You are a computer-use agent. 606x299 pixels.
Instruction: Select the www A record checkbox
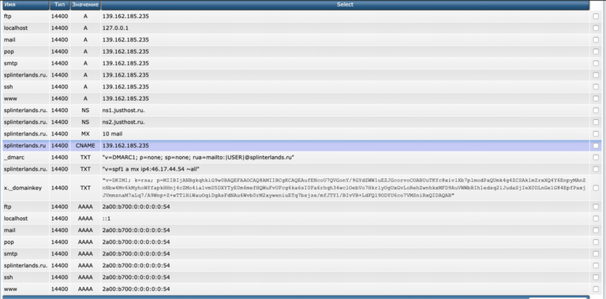point(596,99)
